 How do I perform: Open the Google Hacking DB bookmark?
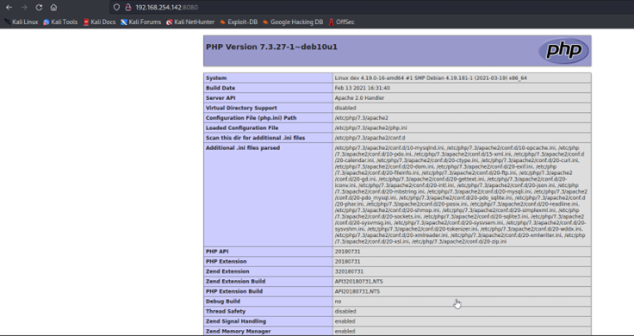click(293, 22)
